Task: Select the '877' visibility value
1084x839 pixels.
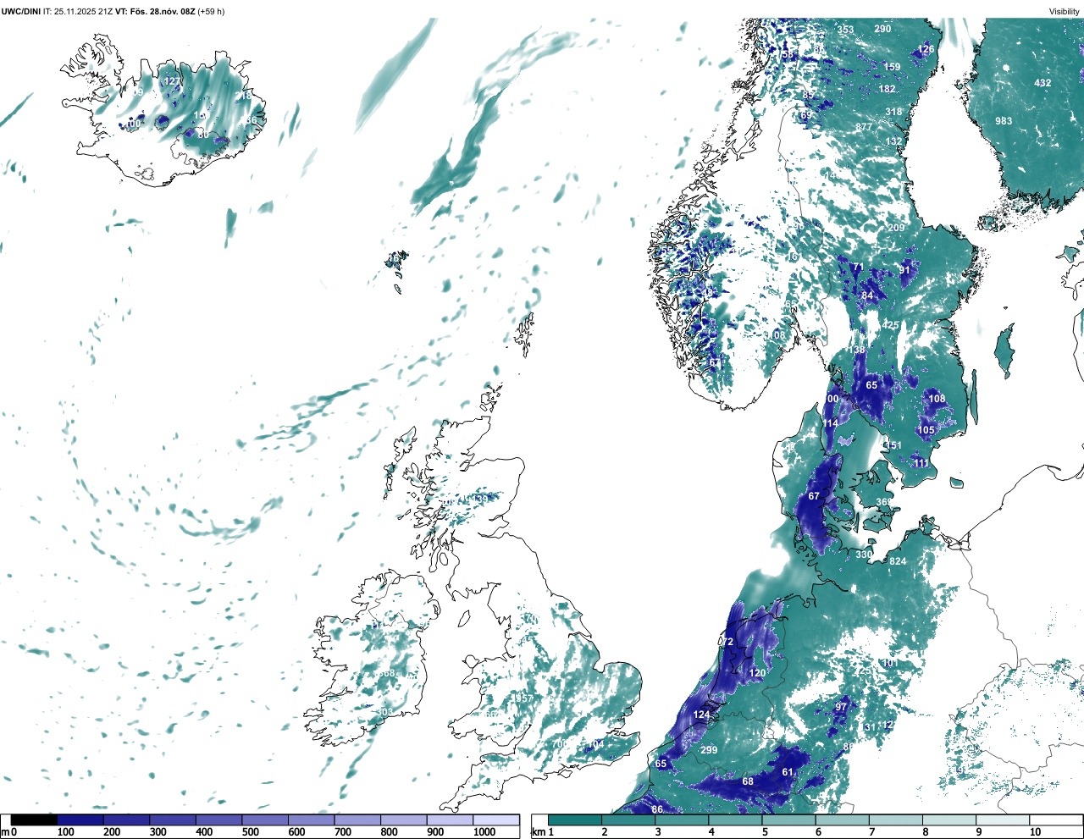Action: [x=863, y=128]
